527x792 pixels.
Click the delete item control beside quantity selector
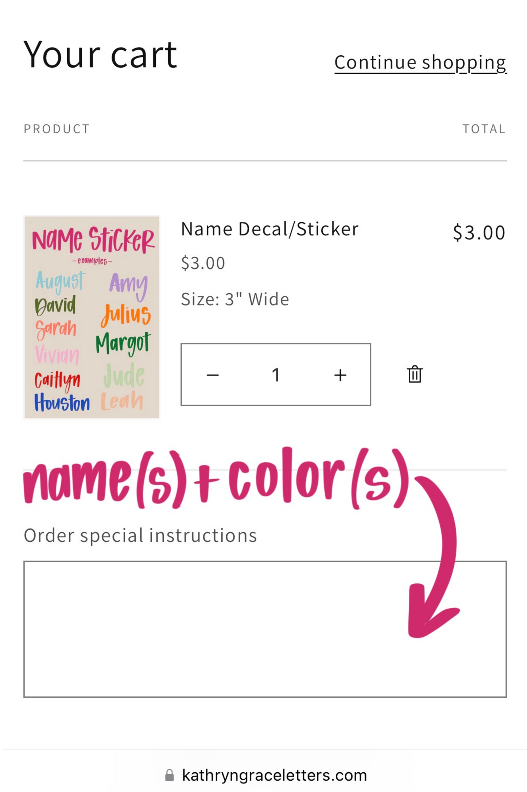pos(414,373)
